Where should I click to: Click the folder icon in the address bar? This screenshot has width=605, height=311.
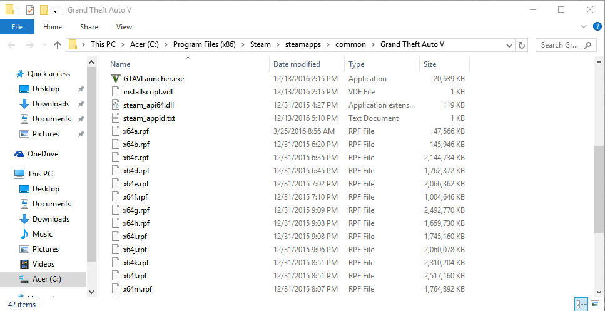(73, 45)
